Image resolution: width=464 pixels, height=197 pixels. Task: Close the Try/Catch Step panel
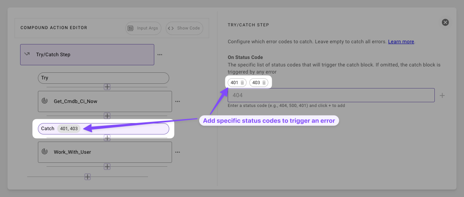click(x=445, y=22)
